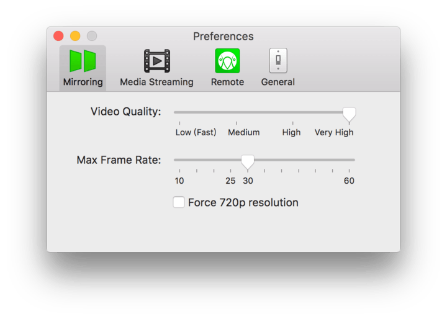This screenshot has width=447, height=319.
Task: Click the Remote tab label
Action: 227,82
